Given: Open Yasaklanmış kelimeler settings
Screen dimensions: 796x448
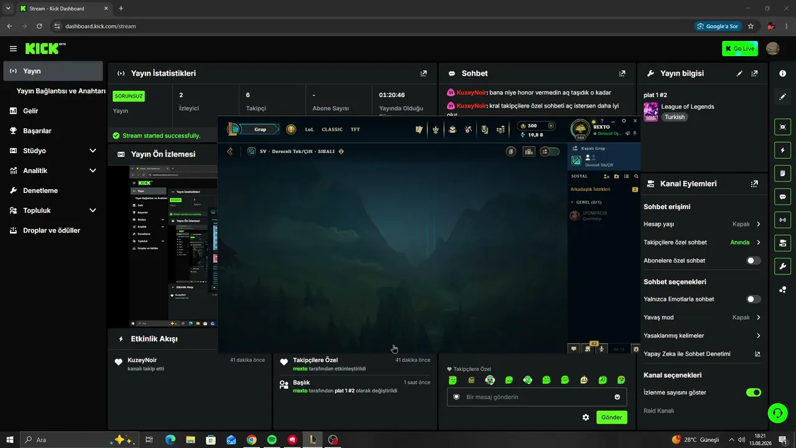Looking at the screenshot, I should click(702, 335).
